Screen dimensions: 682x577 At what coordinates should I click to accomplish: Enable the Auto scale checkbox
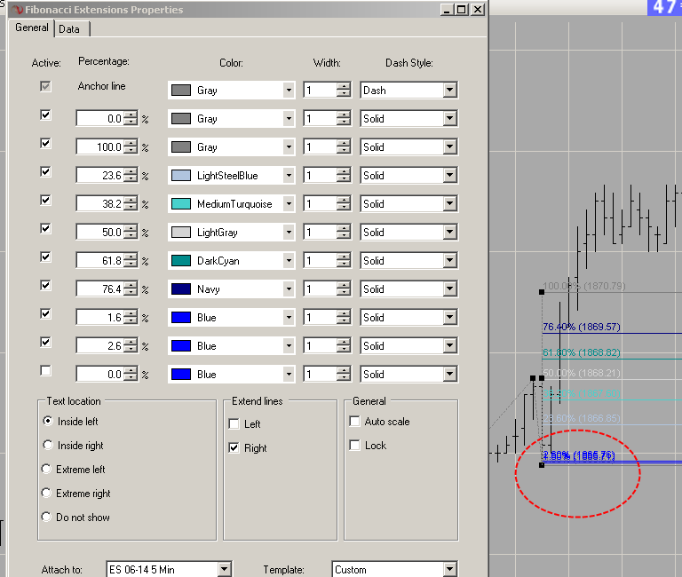point(355,421)
